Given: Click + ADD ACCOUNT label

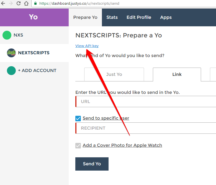Looking at the screenshot, I should [37, 71].
